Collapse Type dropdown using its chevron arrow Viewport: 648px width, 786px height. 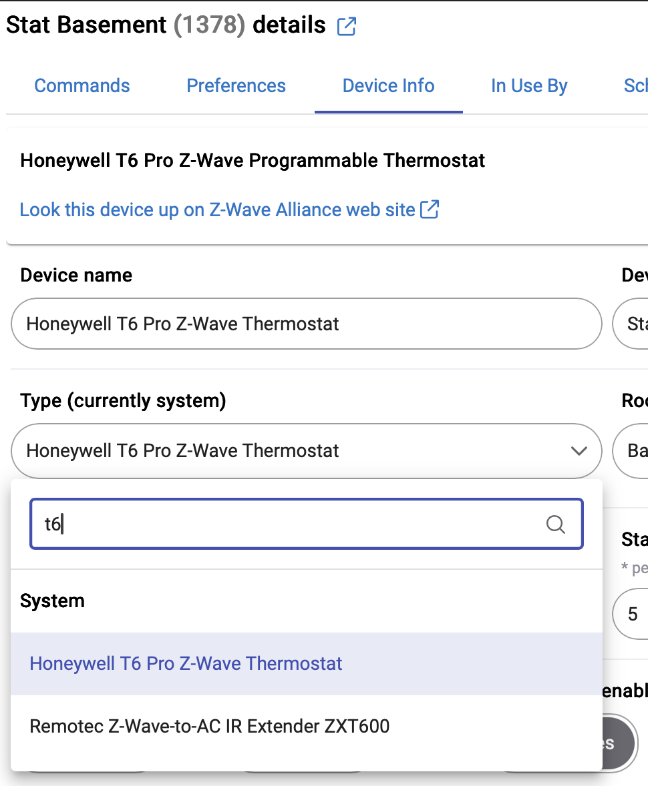tap(579, 451)
